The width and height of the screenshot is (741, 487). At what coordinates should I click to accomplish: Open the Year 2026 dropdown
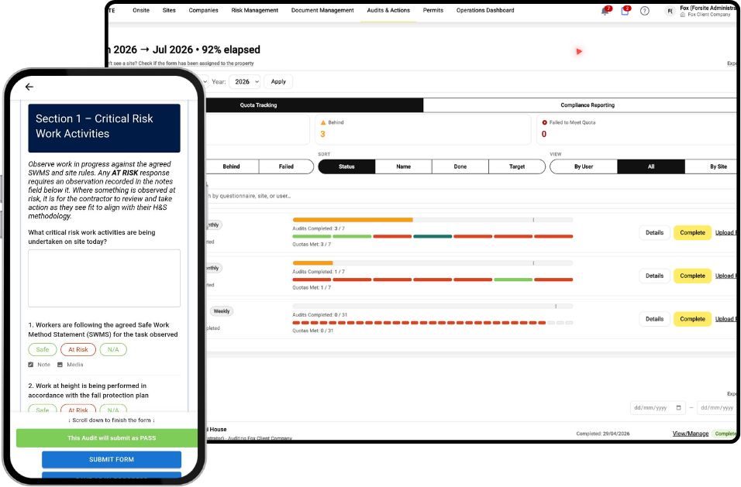[245, 81]
